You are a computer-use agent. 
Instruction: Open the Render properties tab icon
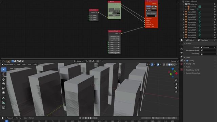[181, 49]
